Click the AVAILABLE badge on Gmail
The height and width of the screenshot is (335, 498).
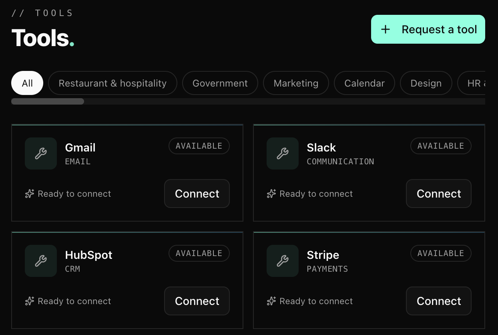[199, 146]
